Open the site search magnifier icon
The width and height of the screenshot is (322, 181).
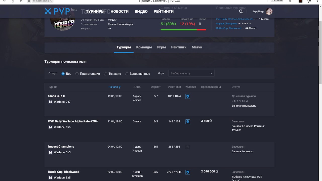(x=241, y=11)
